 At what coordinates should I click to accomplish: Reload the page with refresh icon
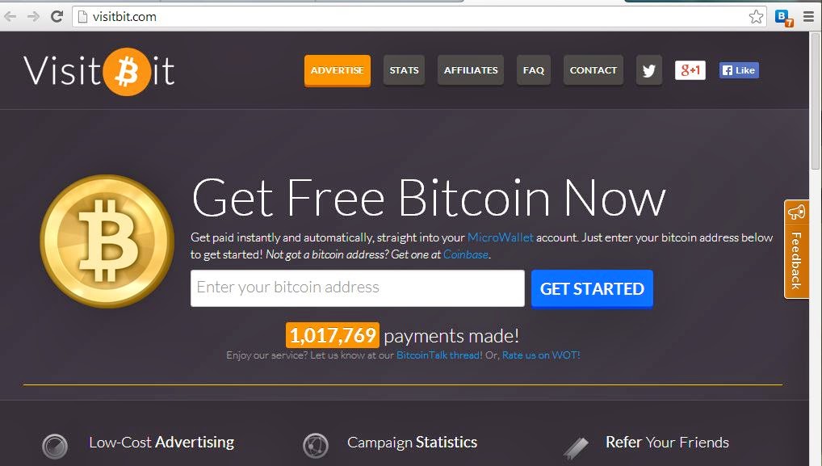[x=57, y=17]
